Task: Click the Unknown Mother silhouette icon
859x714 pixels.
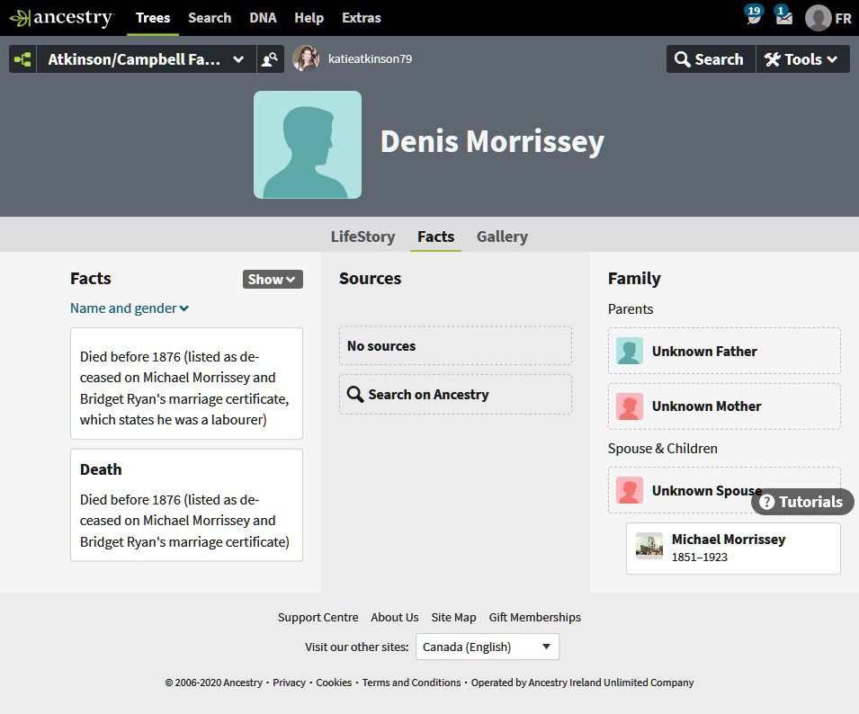Action: 630,406
